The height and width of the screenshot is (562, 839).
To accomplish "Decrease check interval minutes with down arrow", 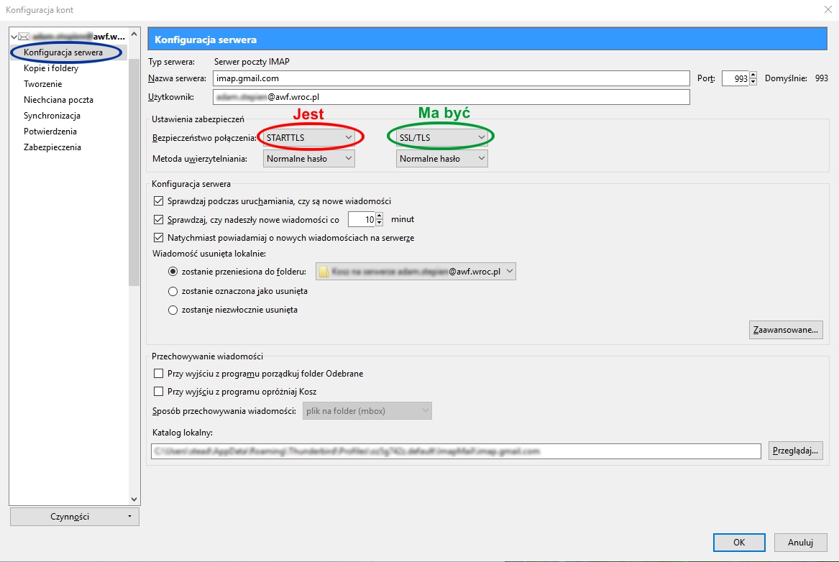I will pyautogui.click(x=380, y=224).
